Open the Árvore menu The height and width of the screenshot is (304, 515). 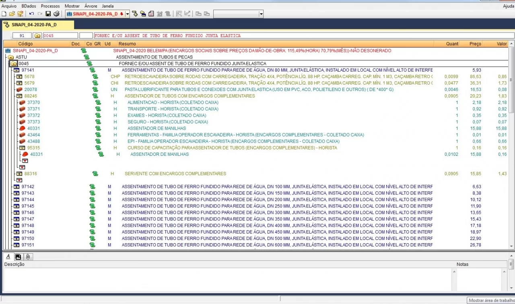coord(91,6)
